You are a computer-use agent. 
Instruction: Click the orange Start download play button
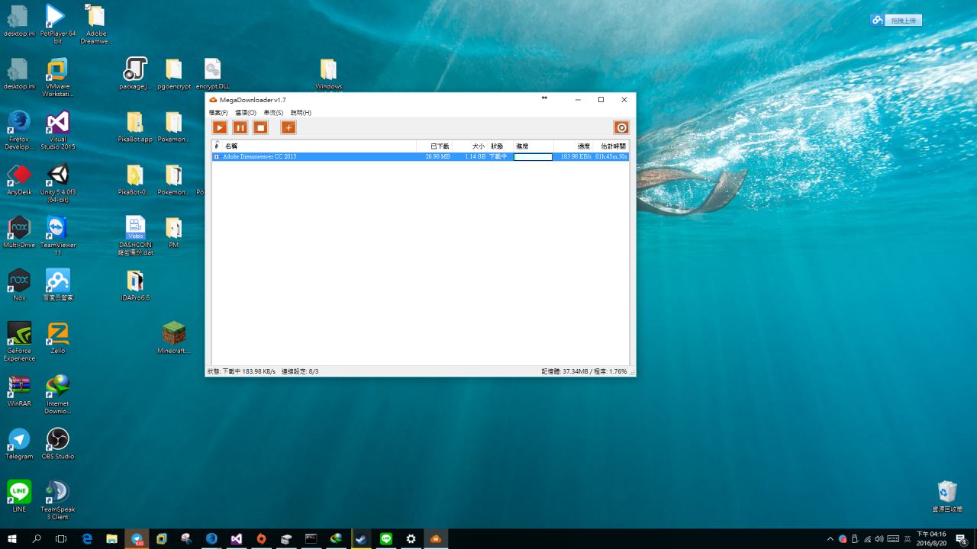pyautogui.click(x=220, y=127)
